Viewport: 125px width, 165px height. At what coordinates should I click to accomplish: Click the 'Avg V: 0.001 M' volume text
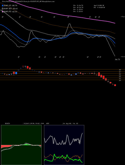click(99, 5)
